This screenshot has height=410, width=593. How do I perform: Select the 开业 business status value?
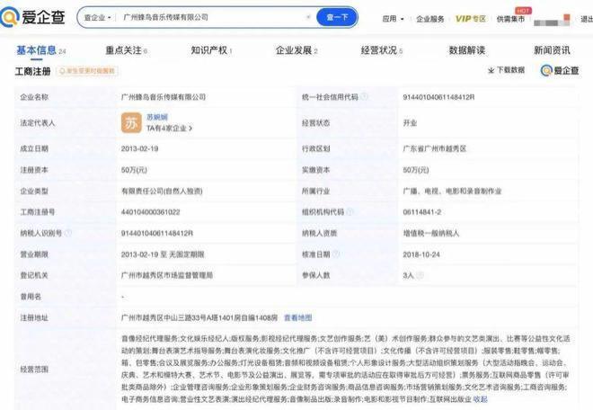pos(410,122)
